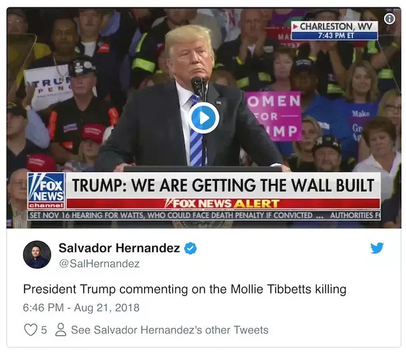This screenshot has height=354, width=406.
Task: Open Salvador Hernandez display name link
Action: 119,248
